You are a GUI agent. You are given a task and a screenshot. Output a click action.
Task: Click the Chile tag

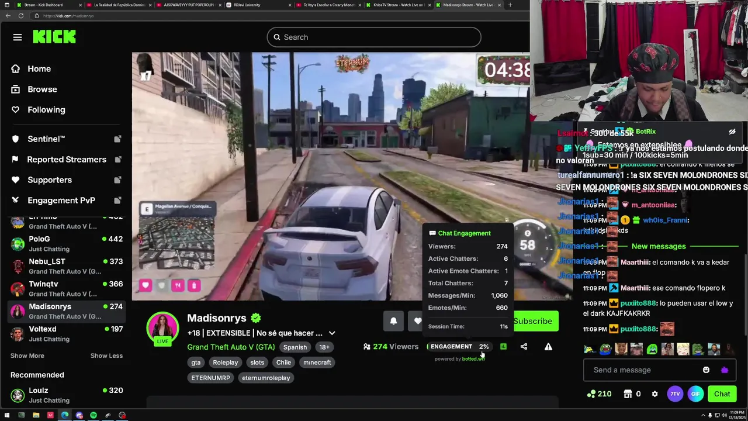coord(283,363)
